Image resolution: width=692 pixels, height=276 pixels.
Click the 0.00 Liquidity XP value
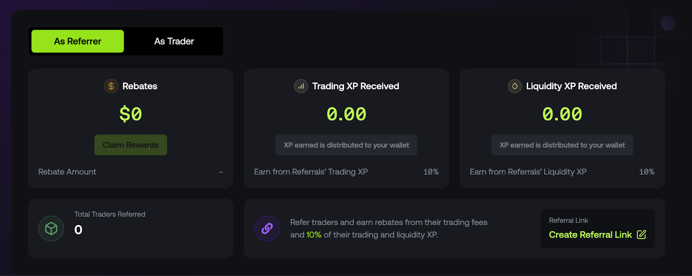pos(562,113)
